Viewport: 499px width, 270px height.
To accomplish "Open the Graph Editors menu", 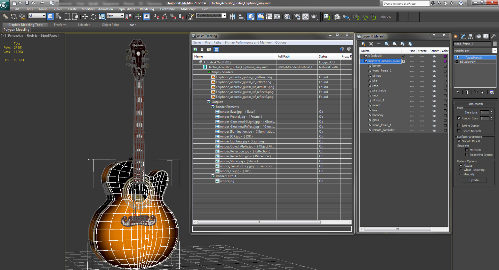I will pyautogui.click(x=126, y=9).
